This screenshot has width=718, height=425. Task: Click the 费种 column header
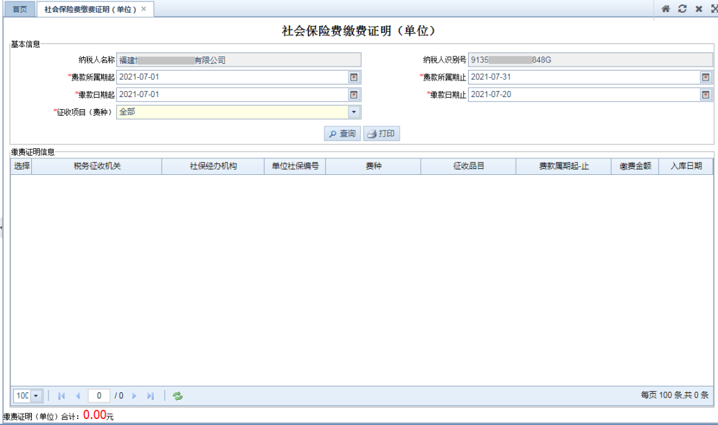click(x=373, y=166)
